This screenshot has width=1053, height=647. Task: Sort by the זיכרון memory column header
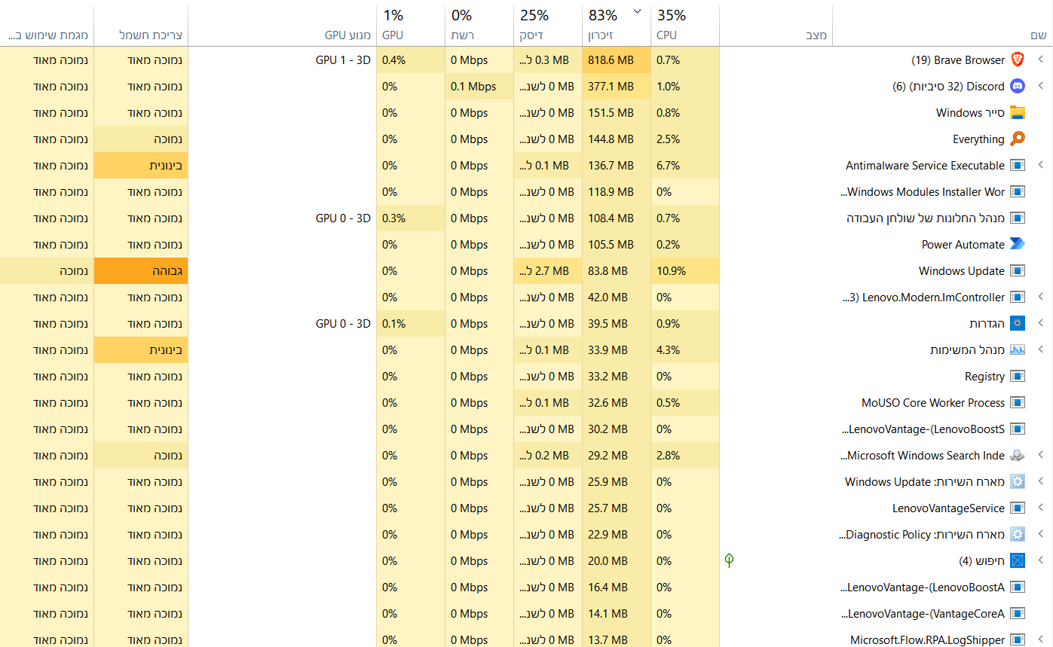(x=617, y=25)
